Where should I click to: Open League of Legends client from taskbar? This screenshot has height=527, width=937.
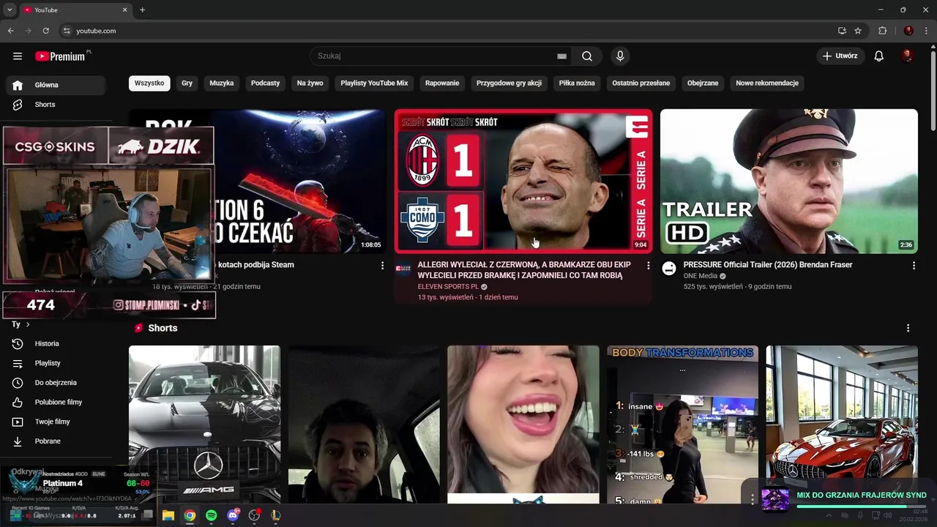coord(276,515)
